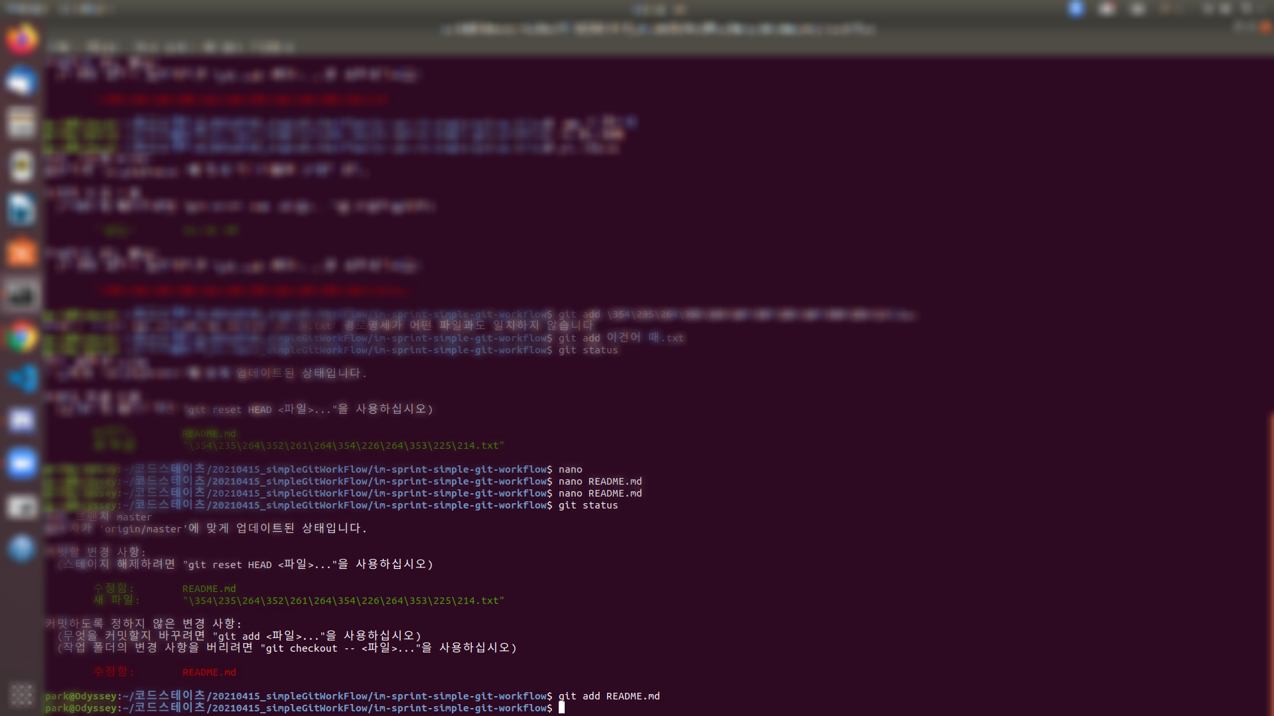Viewport: 1274px width, 716px height.
Task: Open the Zoom app in the dock
Action: click(21, 463)
